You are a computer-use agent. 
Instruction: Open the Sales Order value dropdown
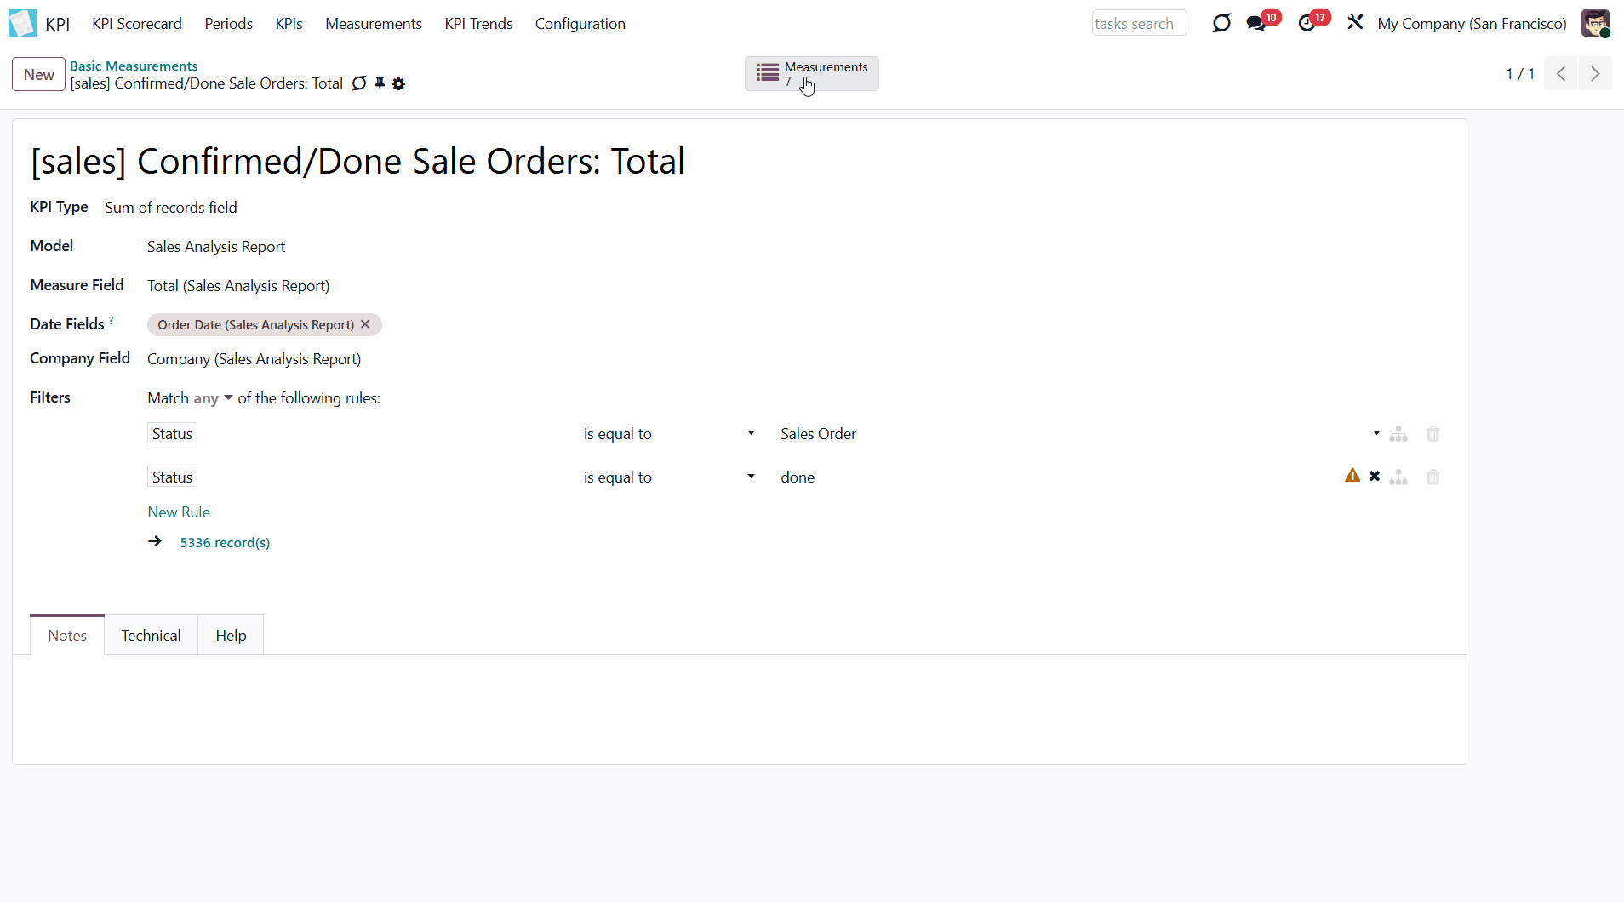[x=1375, y=433]
